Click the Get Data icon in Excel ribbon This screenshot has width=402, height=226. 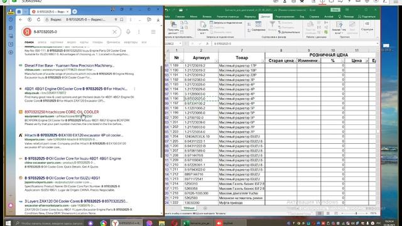click(173, 28)
